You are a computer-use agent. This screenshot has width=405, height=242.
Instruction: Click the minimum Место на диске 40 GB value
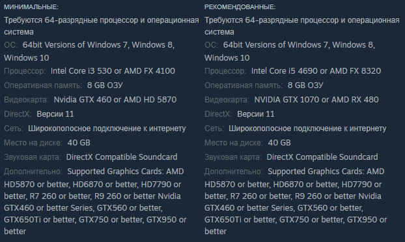(79, 143)
